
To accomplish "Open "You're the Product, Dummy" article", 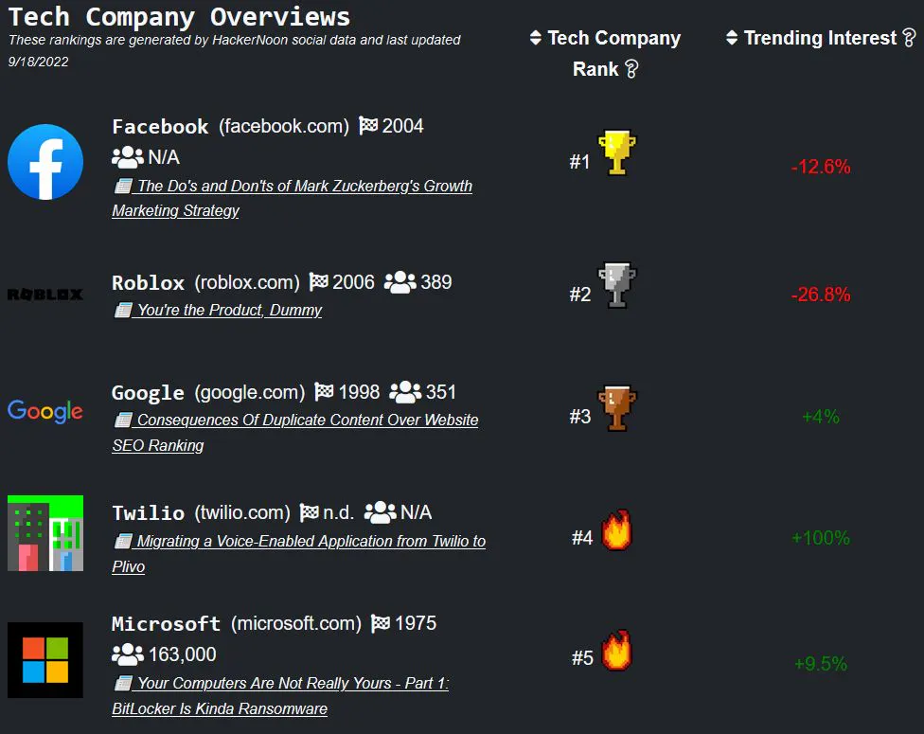I will [229, 310].
